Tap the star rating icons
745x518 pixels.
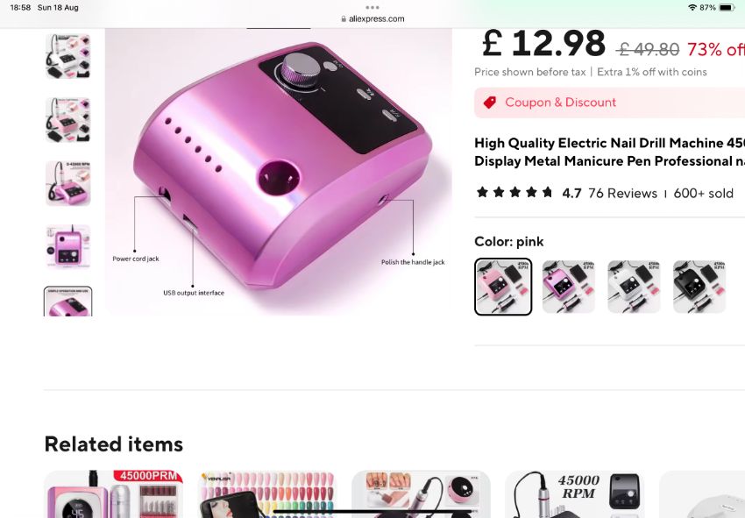tap(514, 193)
